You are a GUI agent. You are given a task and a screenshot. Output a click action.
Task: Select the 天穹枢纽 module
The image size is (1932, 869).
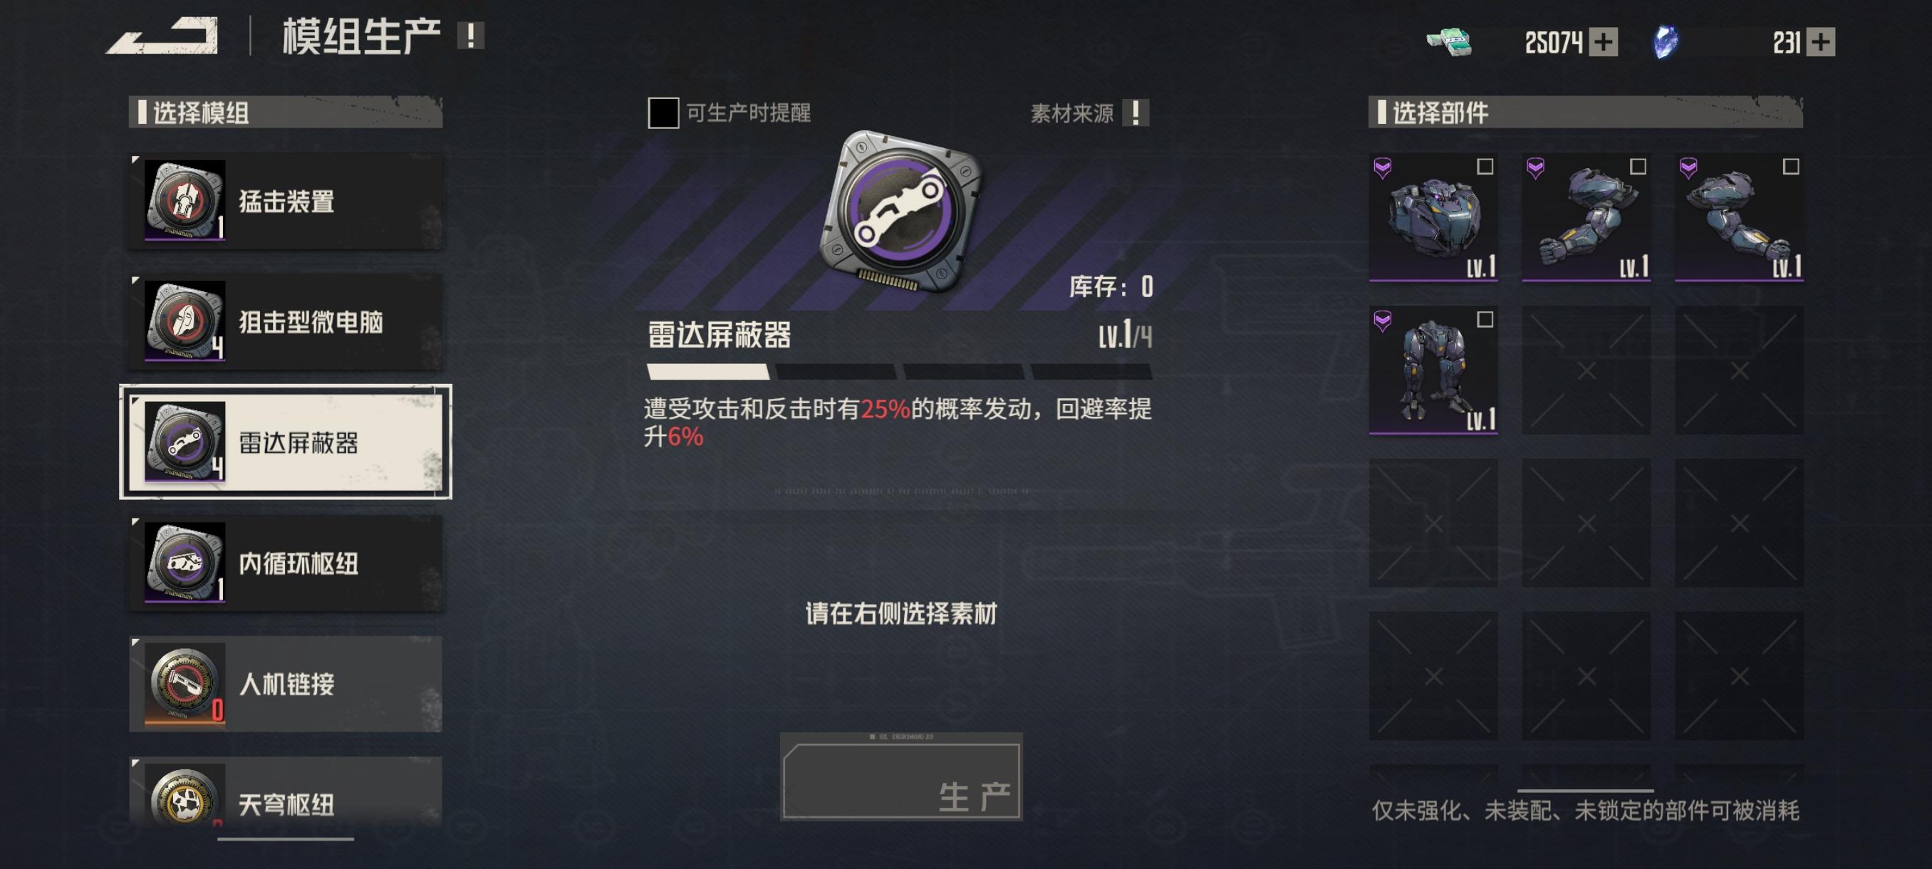click(x=286, y=794)
